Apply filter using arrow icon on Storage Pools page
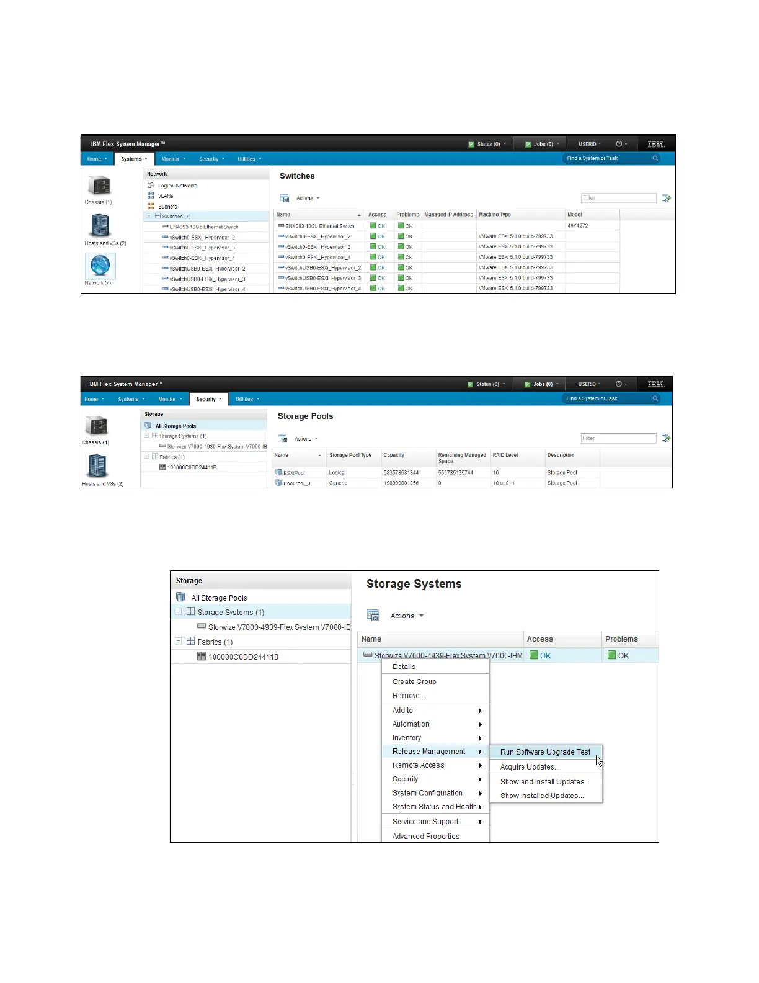This screenshot has width=759, height=983. coord(667,438)
